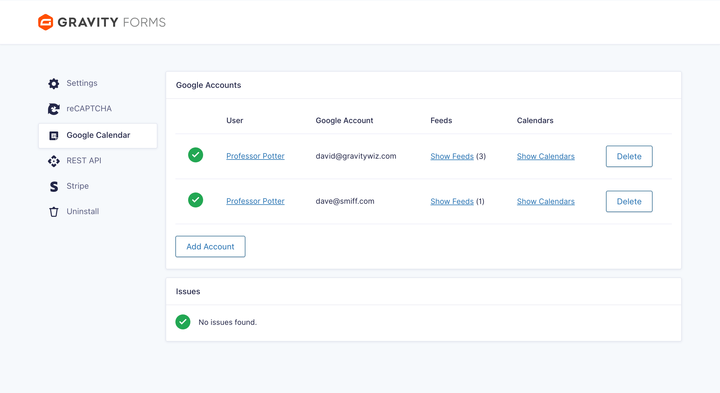Click green checkmark for dave@smiff.com account
Image resolution: width=720 pixels, height=393 pixels.
tap(196, 200)
